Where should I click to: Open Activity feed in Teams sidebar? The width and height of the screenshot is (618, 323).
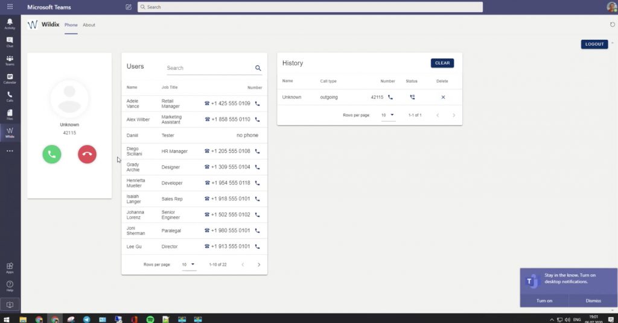point(10,24)
